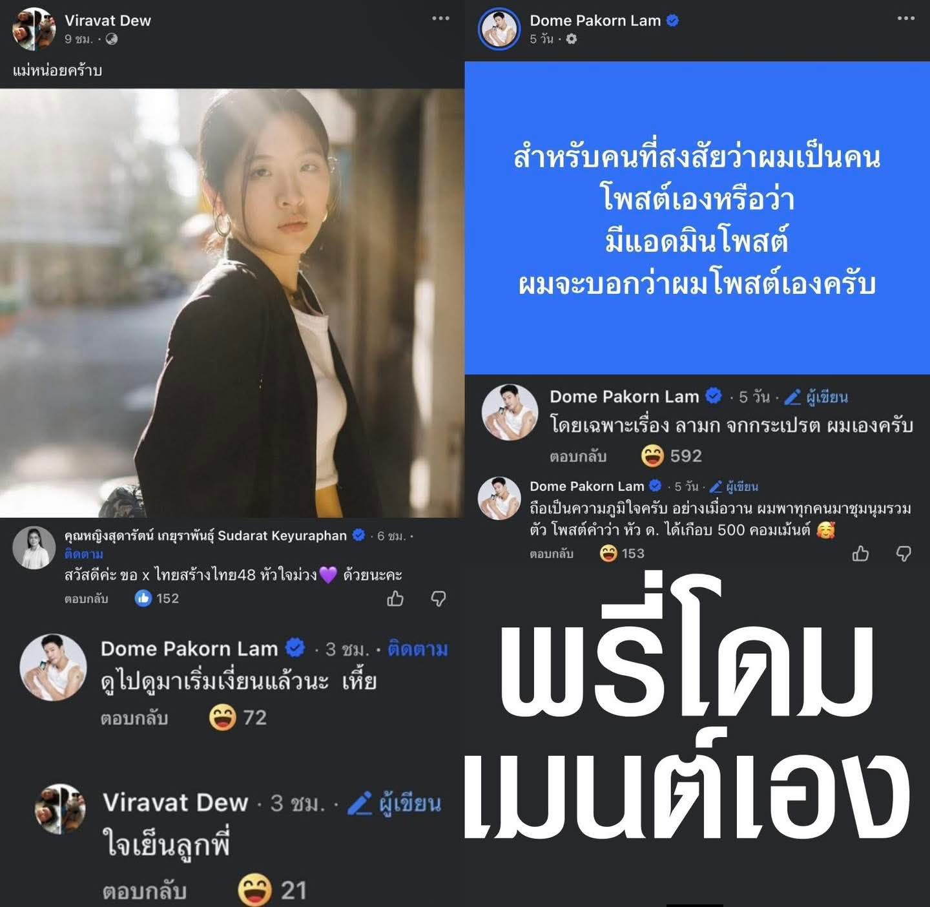
Task: Reply to Sudarat Keyuraphan's comment
Action: coord(86,599)
